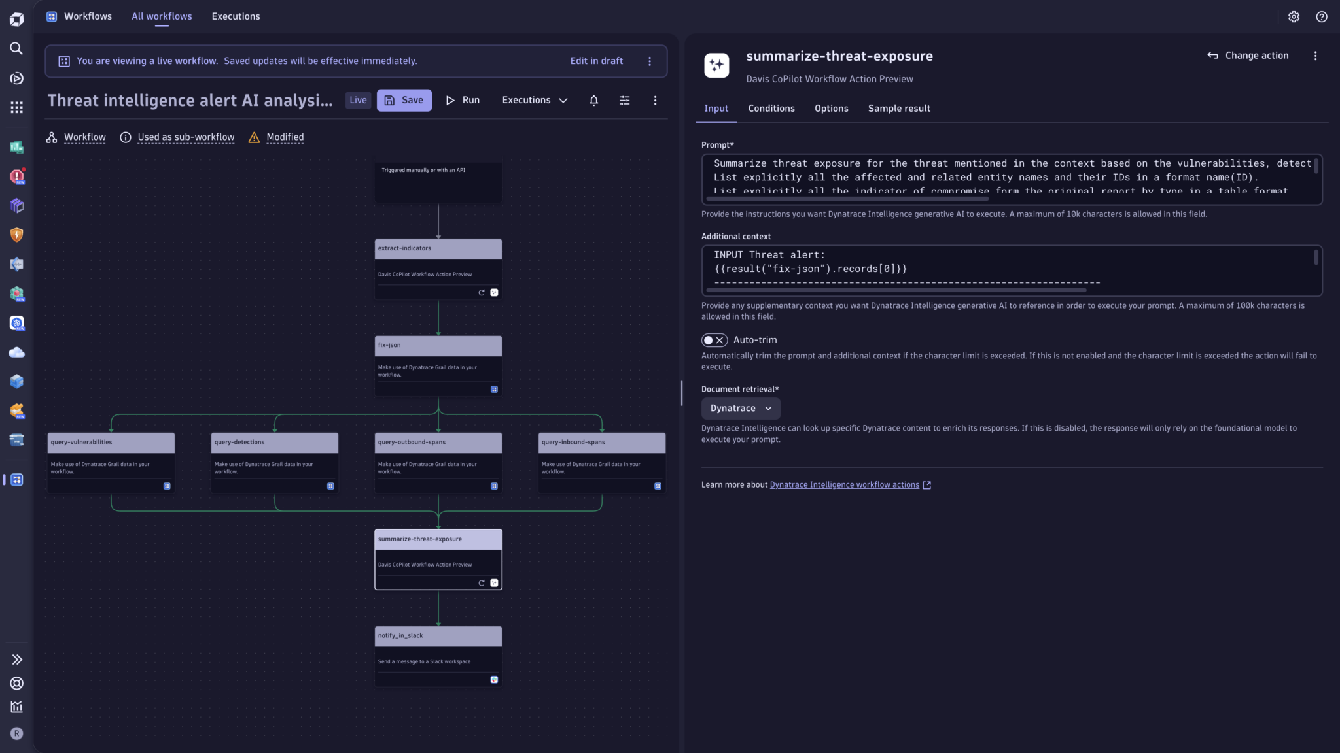Viewport: 1340px width, 753px height.
Task: Open the Workflows app icon in sidebar
Action: click(16, 480)
